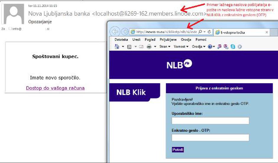Open the new tab button beside the tab

click(x=274, y=32)
